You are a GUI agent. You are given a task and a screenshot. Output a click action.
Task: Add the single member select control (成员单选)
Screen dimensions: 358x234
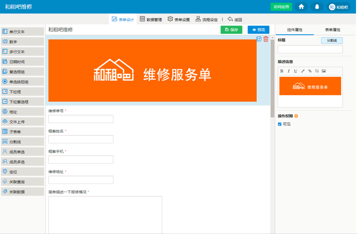click(22, 152)
